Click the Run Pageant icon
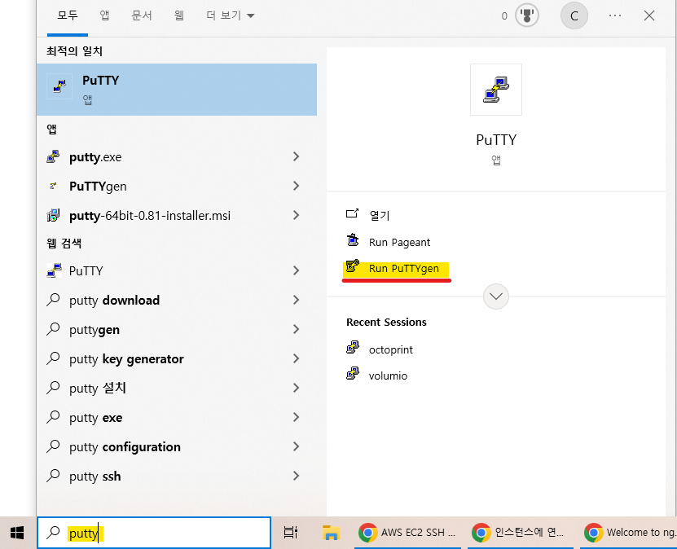The width and height of the screenshot is (677, 549). pos(353,240)
